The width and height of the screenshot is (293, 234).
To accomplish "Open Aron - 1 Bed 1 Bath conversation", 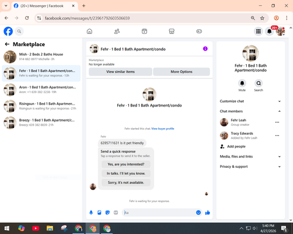I will point(41,90).
